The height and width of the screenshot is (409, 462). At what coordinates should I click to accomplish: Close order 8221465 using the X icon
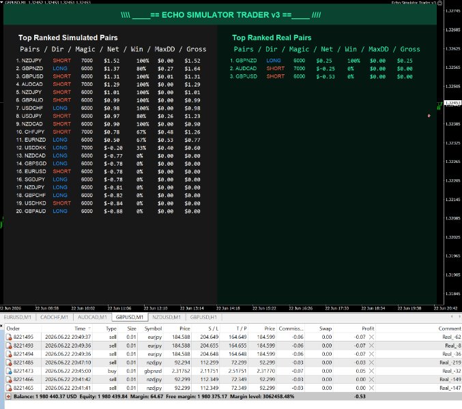pos(371,388)
